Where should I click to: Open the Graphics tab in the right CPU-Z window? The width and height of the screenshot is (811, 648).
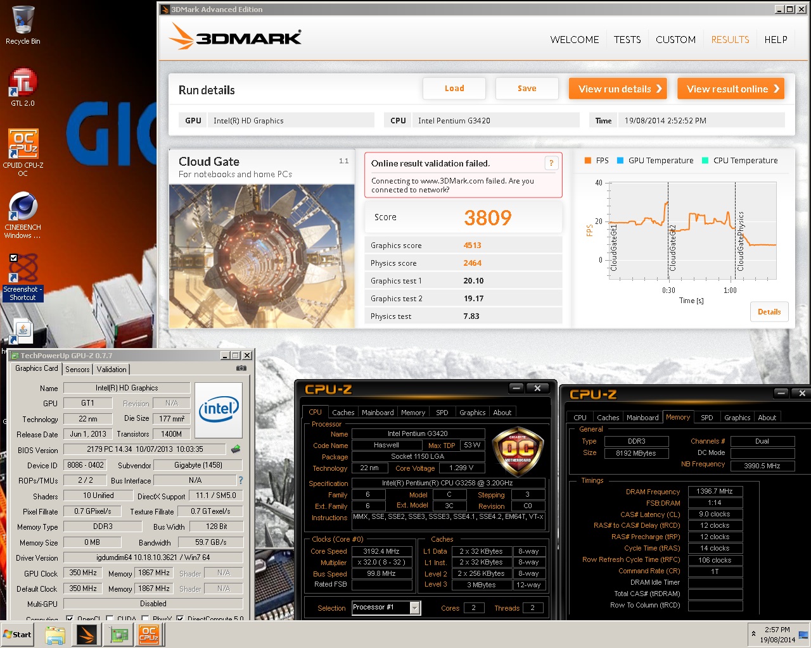pos(737,418)
